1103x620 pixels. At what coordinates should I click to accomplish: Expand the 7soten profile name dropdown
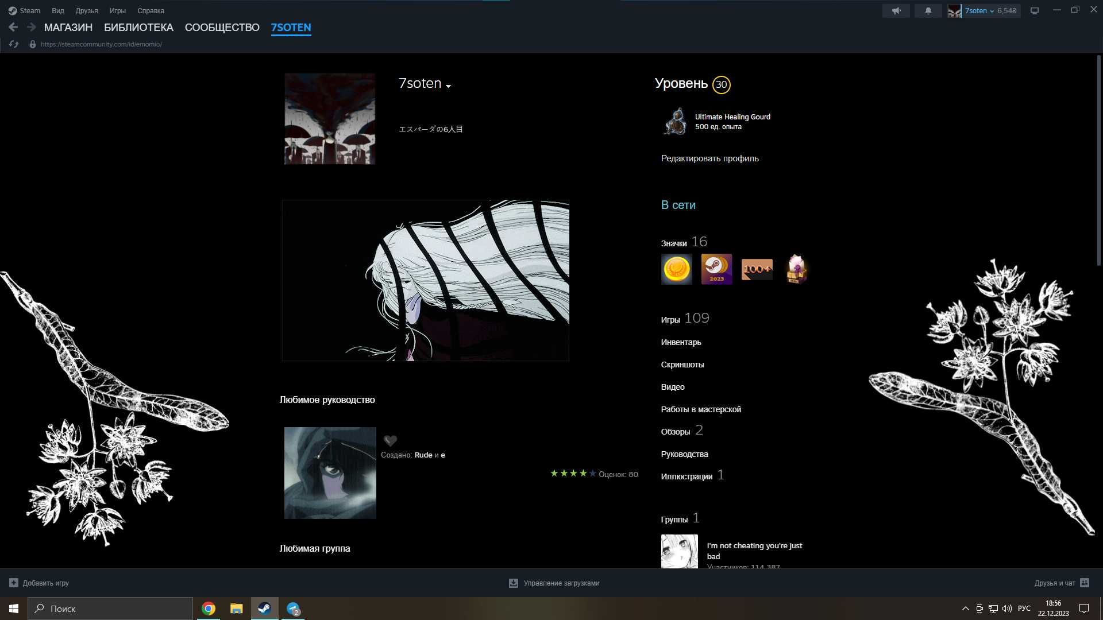click(x=448, y=86)
